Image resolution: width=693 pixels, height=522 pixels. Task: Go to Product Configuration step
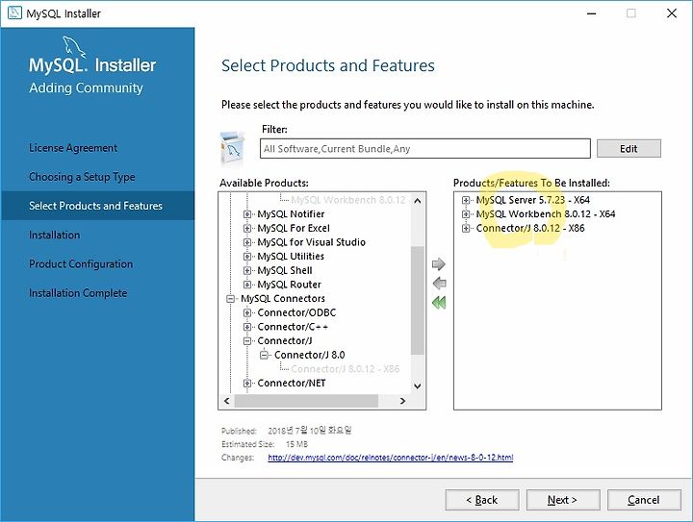pos(81,263)
